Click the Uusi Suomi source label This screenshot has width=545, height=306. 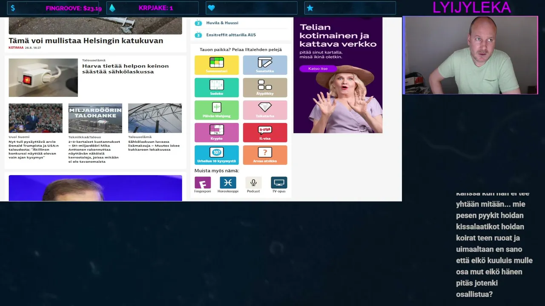(19, 137)
